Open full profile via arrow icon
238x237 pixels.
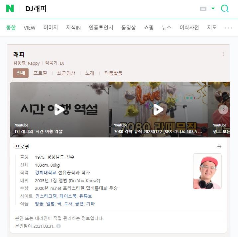pos(219,146)
